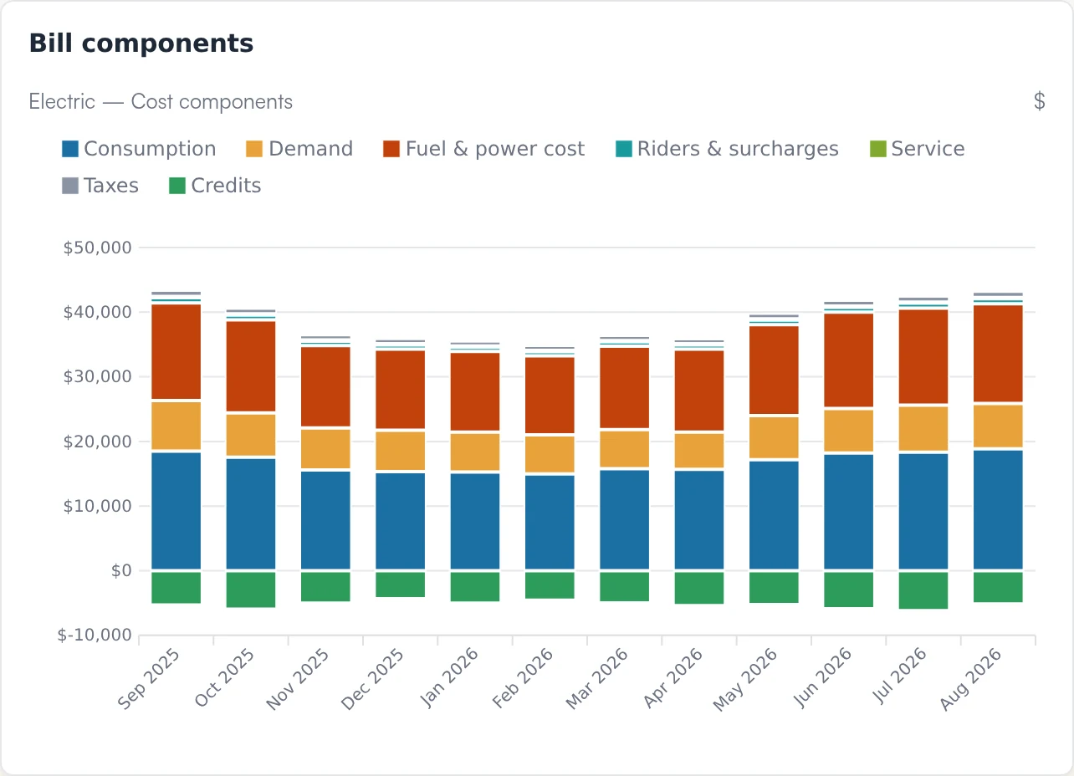Select the Mar 2026 Fuel & power cost segment
This screenshot has height=776, width=1074.
pos(625,388)
